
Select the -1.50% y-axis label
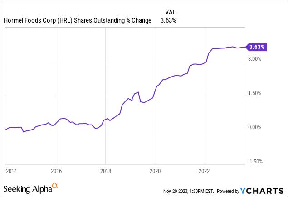(254, 162)
